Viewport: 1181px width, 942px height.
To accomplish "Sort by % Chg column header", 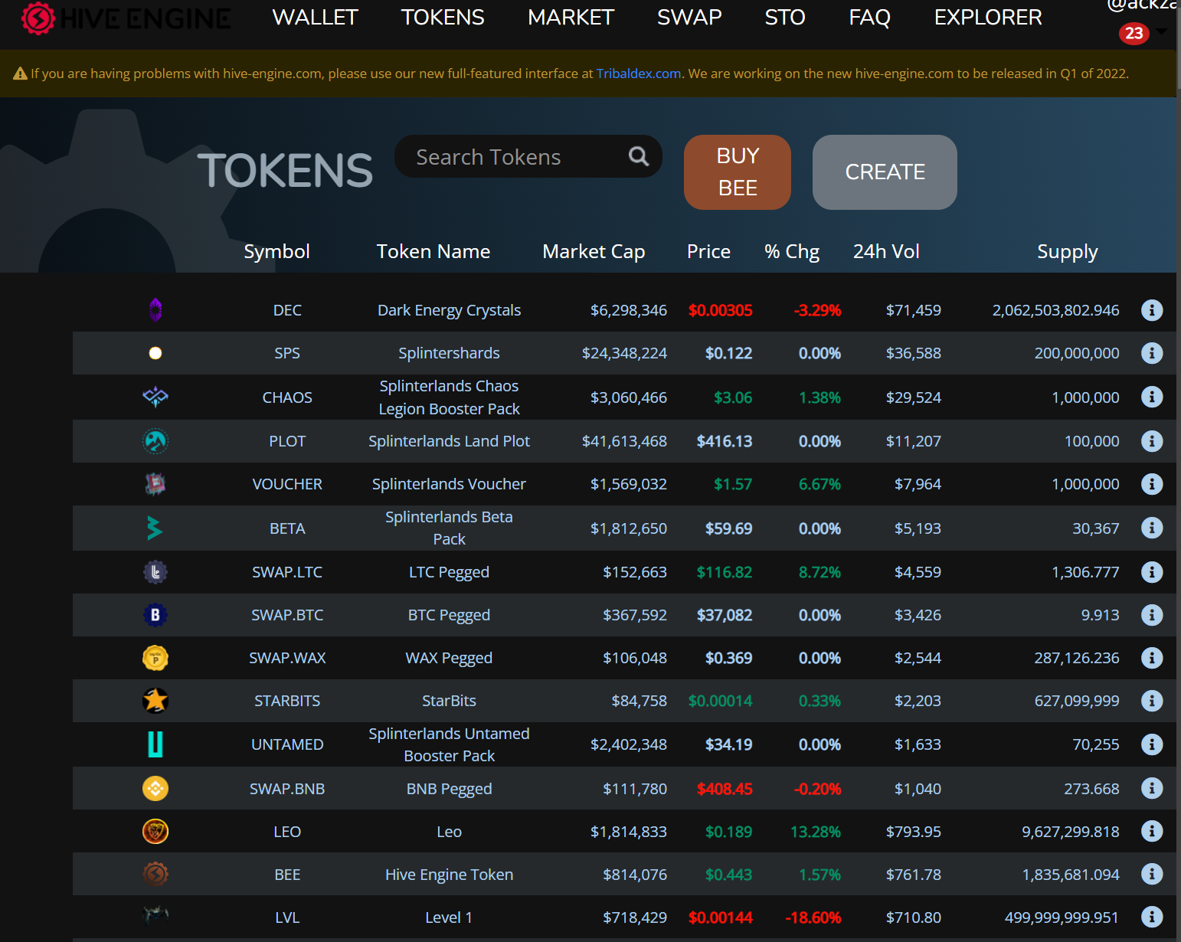I will pyautogui.click(x=792, y=251).
